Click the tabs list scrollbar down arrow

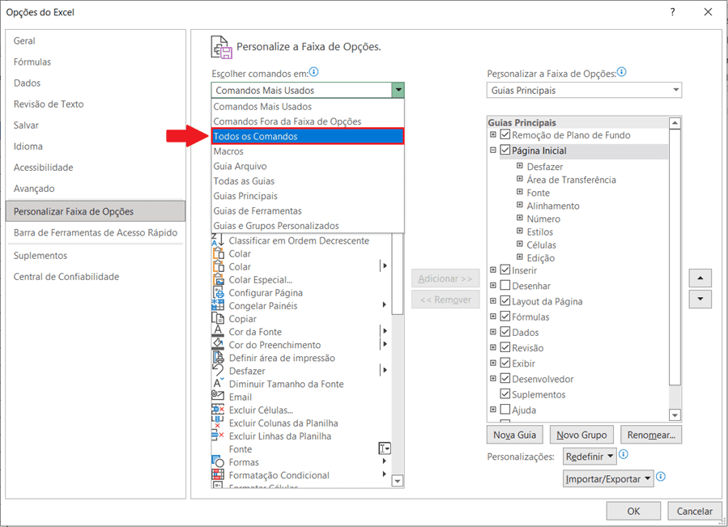coord(675,415)
